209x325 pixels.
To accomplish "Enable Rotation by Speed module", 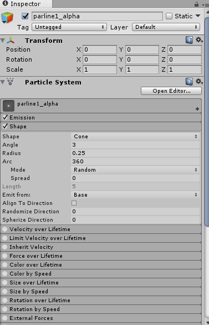I will [4, 309].
